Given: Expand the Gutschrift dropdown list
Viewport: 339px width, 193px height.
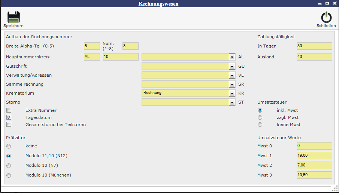Looking at the screenshot, I should tap(232, 66).
